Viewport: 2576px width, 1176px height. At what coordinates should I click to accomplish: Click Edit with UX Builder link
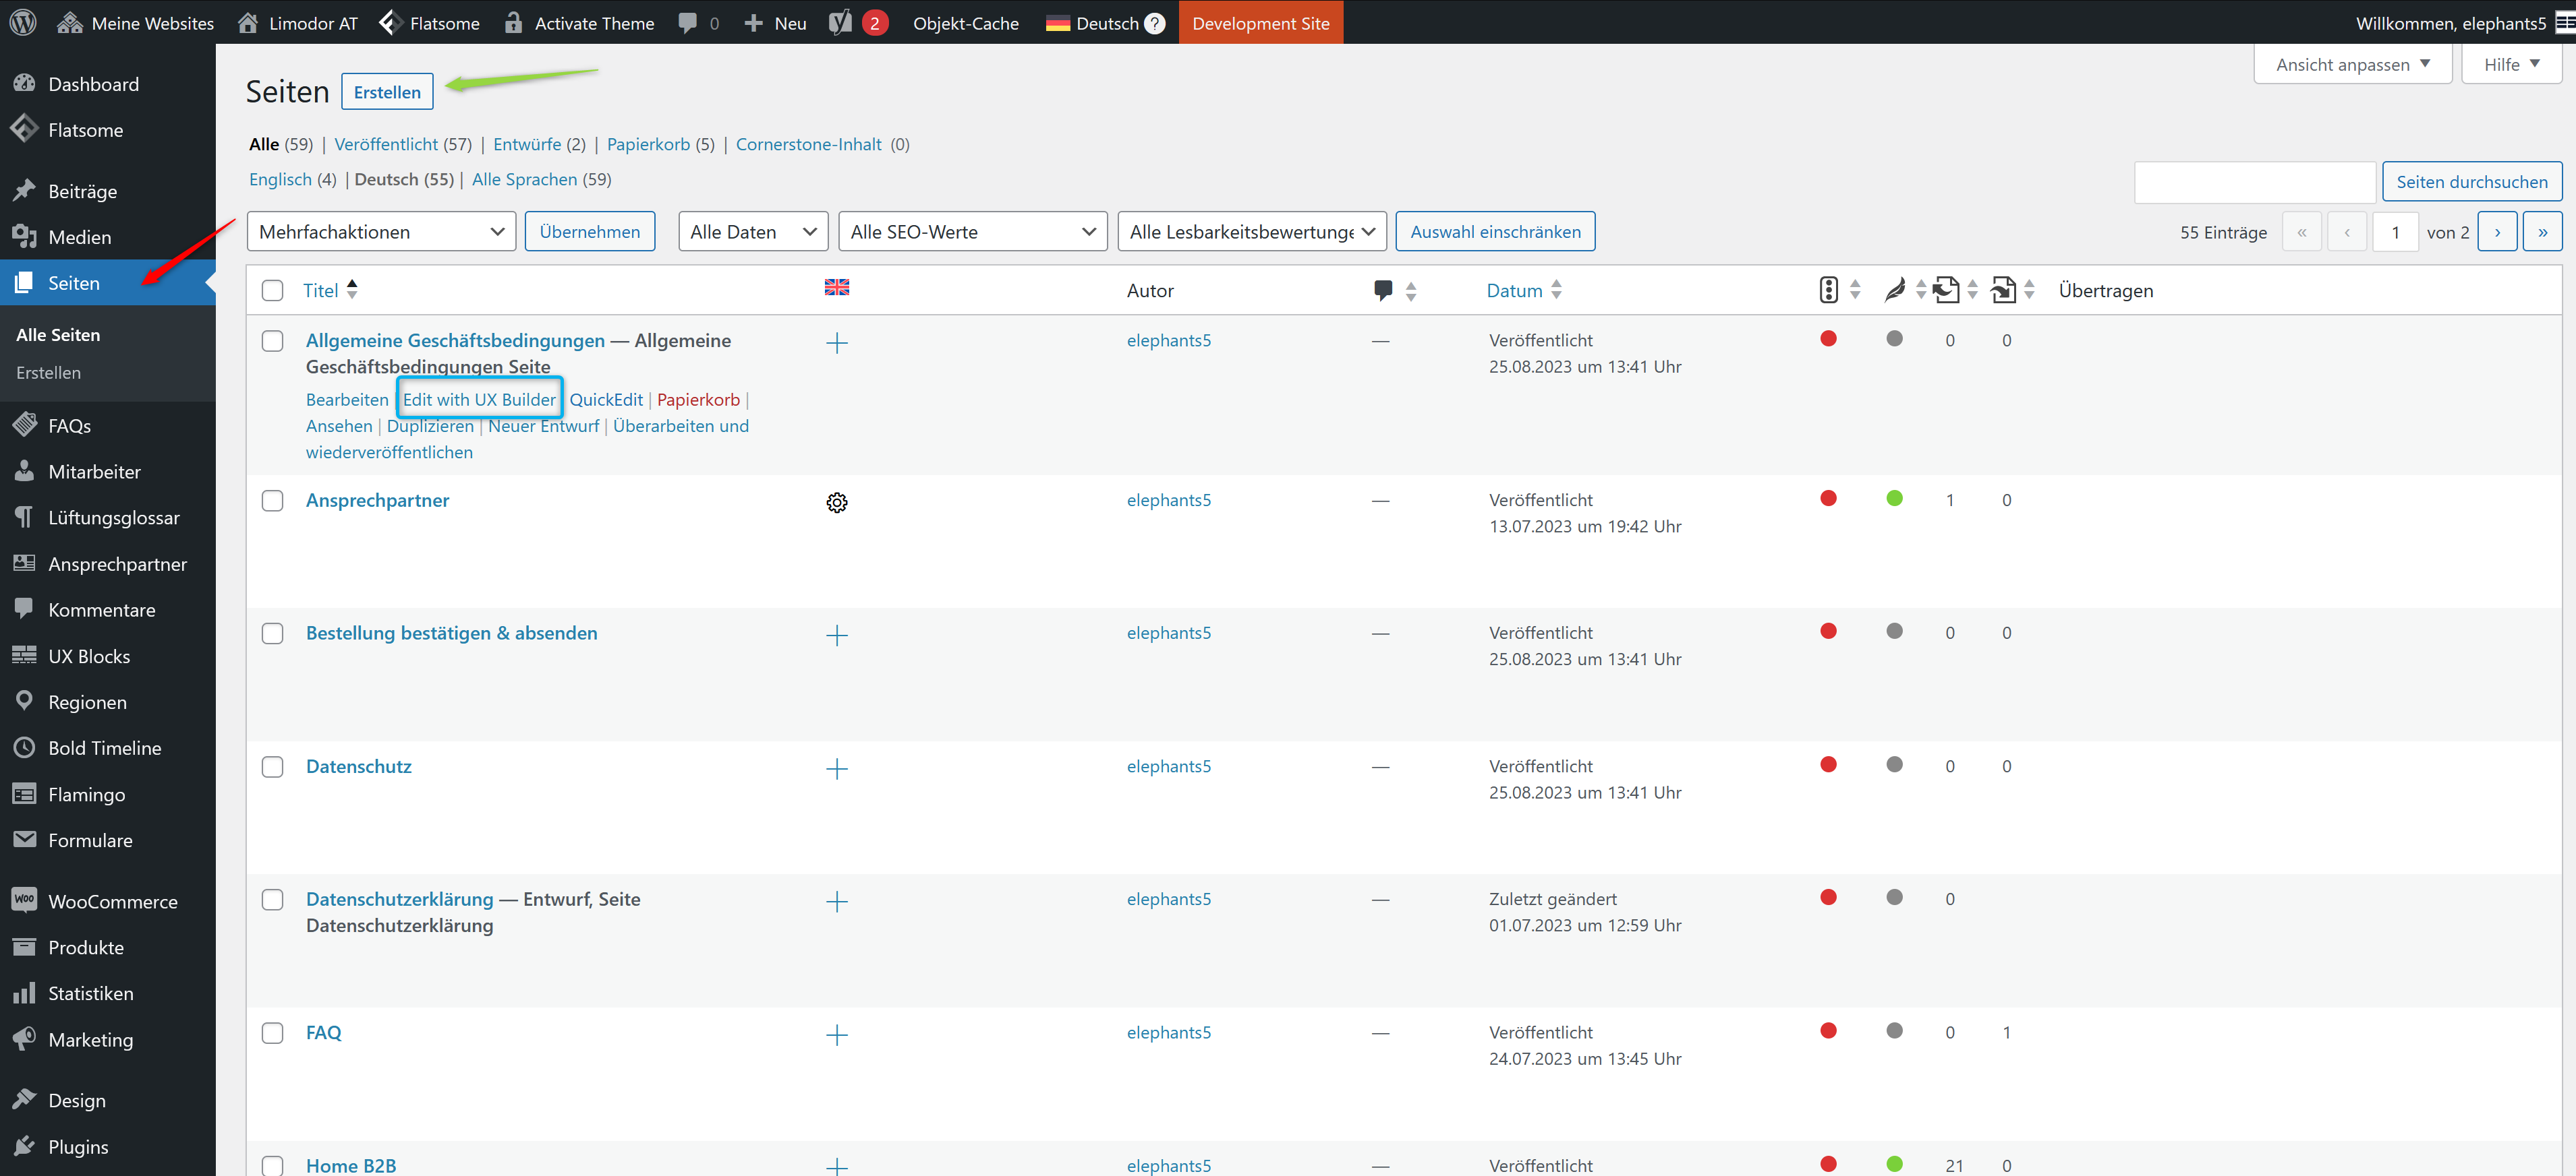coord(479,400)
